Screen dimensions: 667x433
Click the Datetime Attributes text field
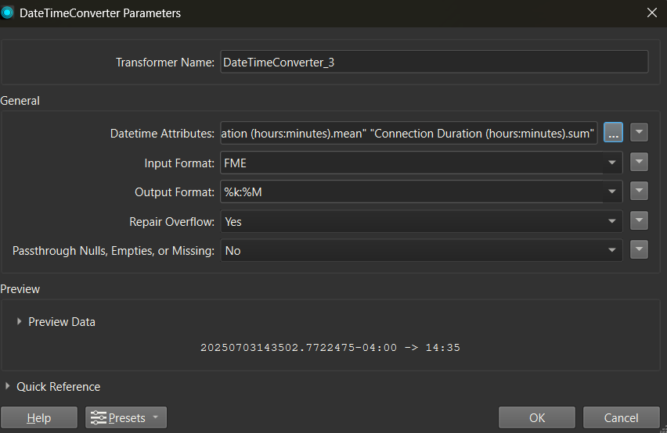tap(409, 133)
